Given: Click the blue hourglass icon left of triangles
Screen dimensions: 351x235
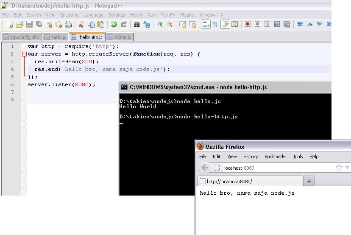Looking at the screenshot, I should click(300, 24).
